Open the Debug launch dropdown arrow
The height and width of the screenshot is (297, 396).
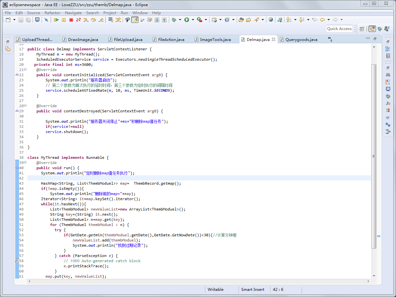(180, 20)
